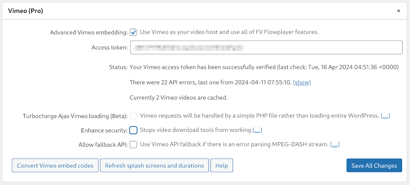This screenshot has width=410, height=185.
Task: Click Refresh splash screens and durations button
Action: tap(154, 166)
